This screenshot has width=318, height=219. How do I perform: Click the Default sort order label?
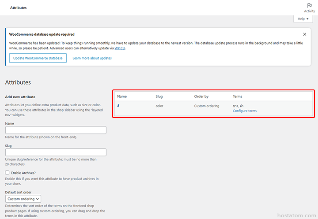[x=18, y=192]
